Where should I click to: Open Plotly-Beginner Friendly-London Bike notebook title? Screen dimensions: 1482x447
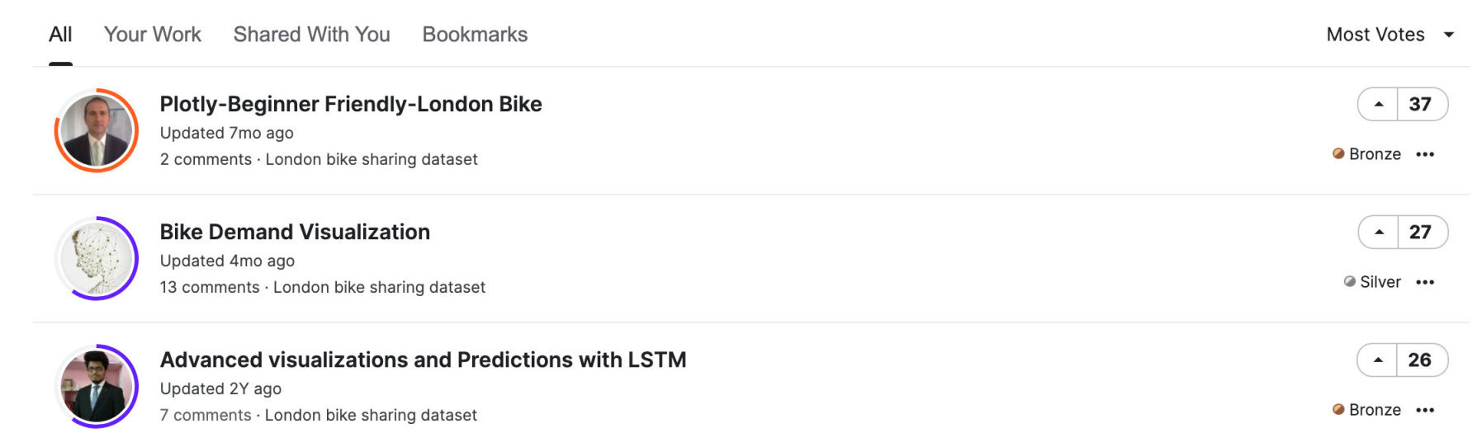[350, 105]
